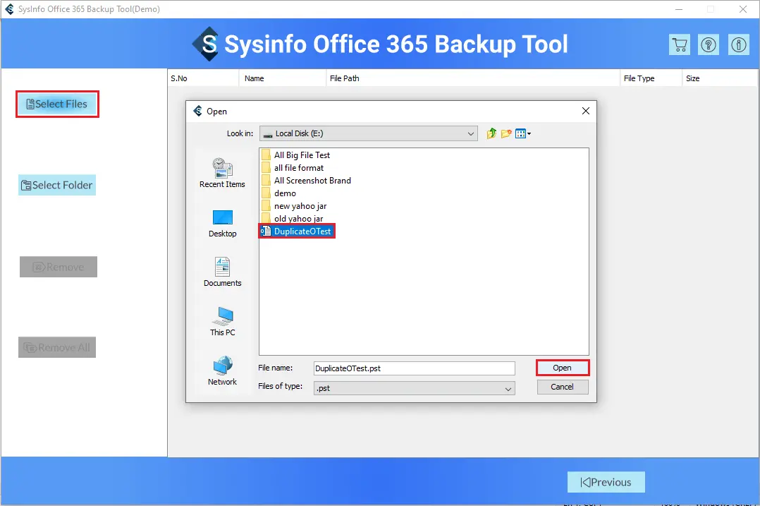Create a new folder icon
Viewport: 760px width, 506px height.
pos(506,133)
